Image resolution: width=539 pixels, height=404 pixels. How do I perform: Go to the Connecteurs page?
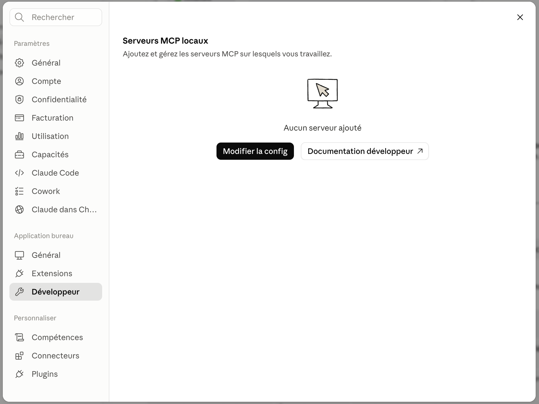pyautogui.click(x=56, y=356)
